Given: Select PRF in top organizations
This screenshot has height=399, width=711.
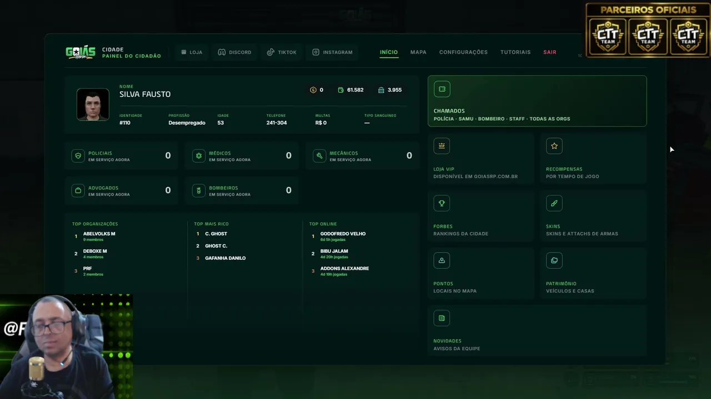Looking at the screenshot, I should [88, 268].
